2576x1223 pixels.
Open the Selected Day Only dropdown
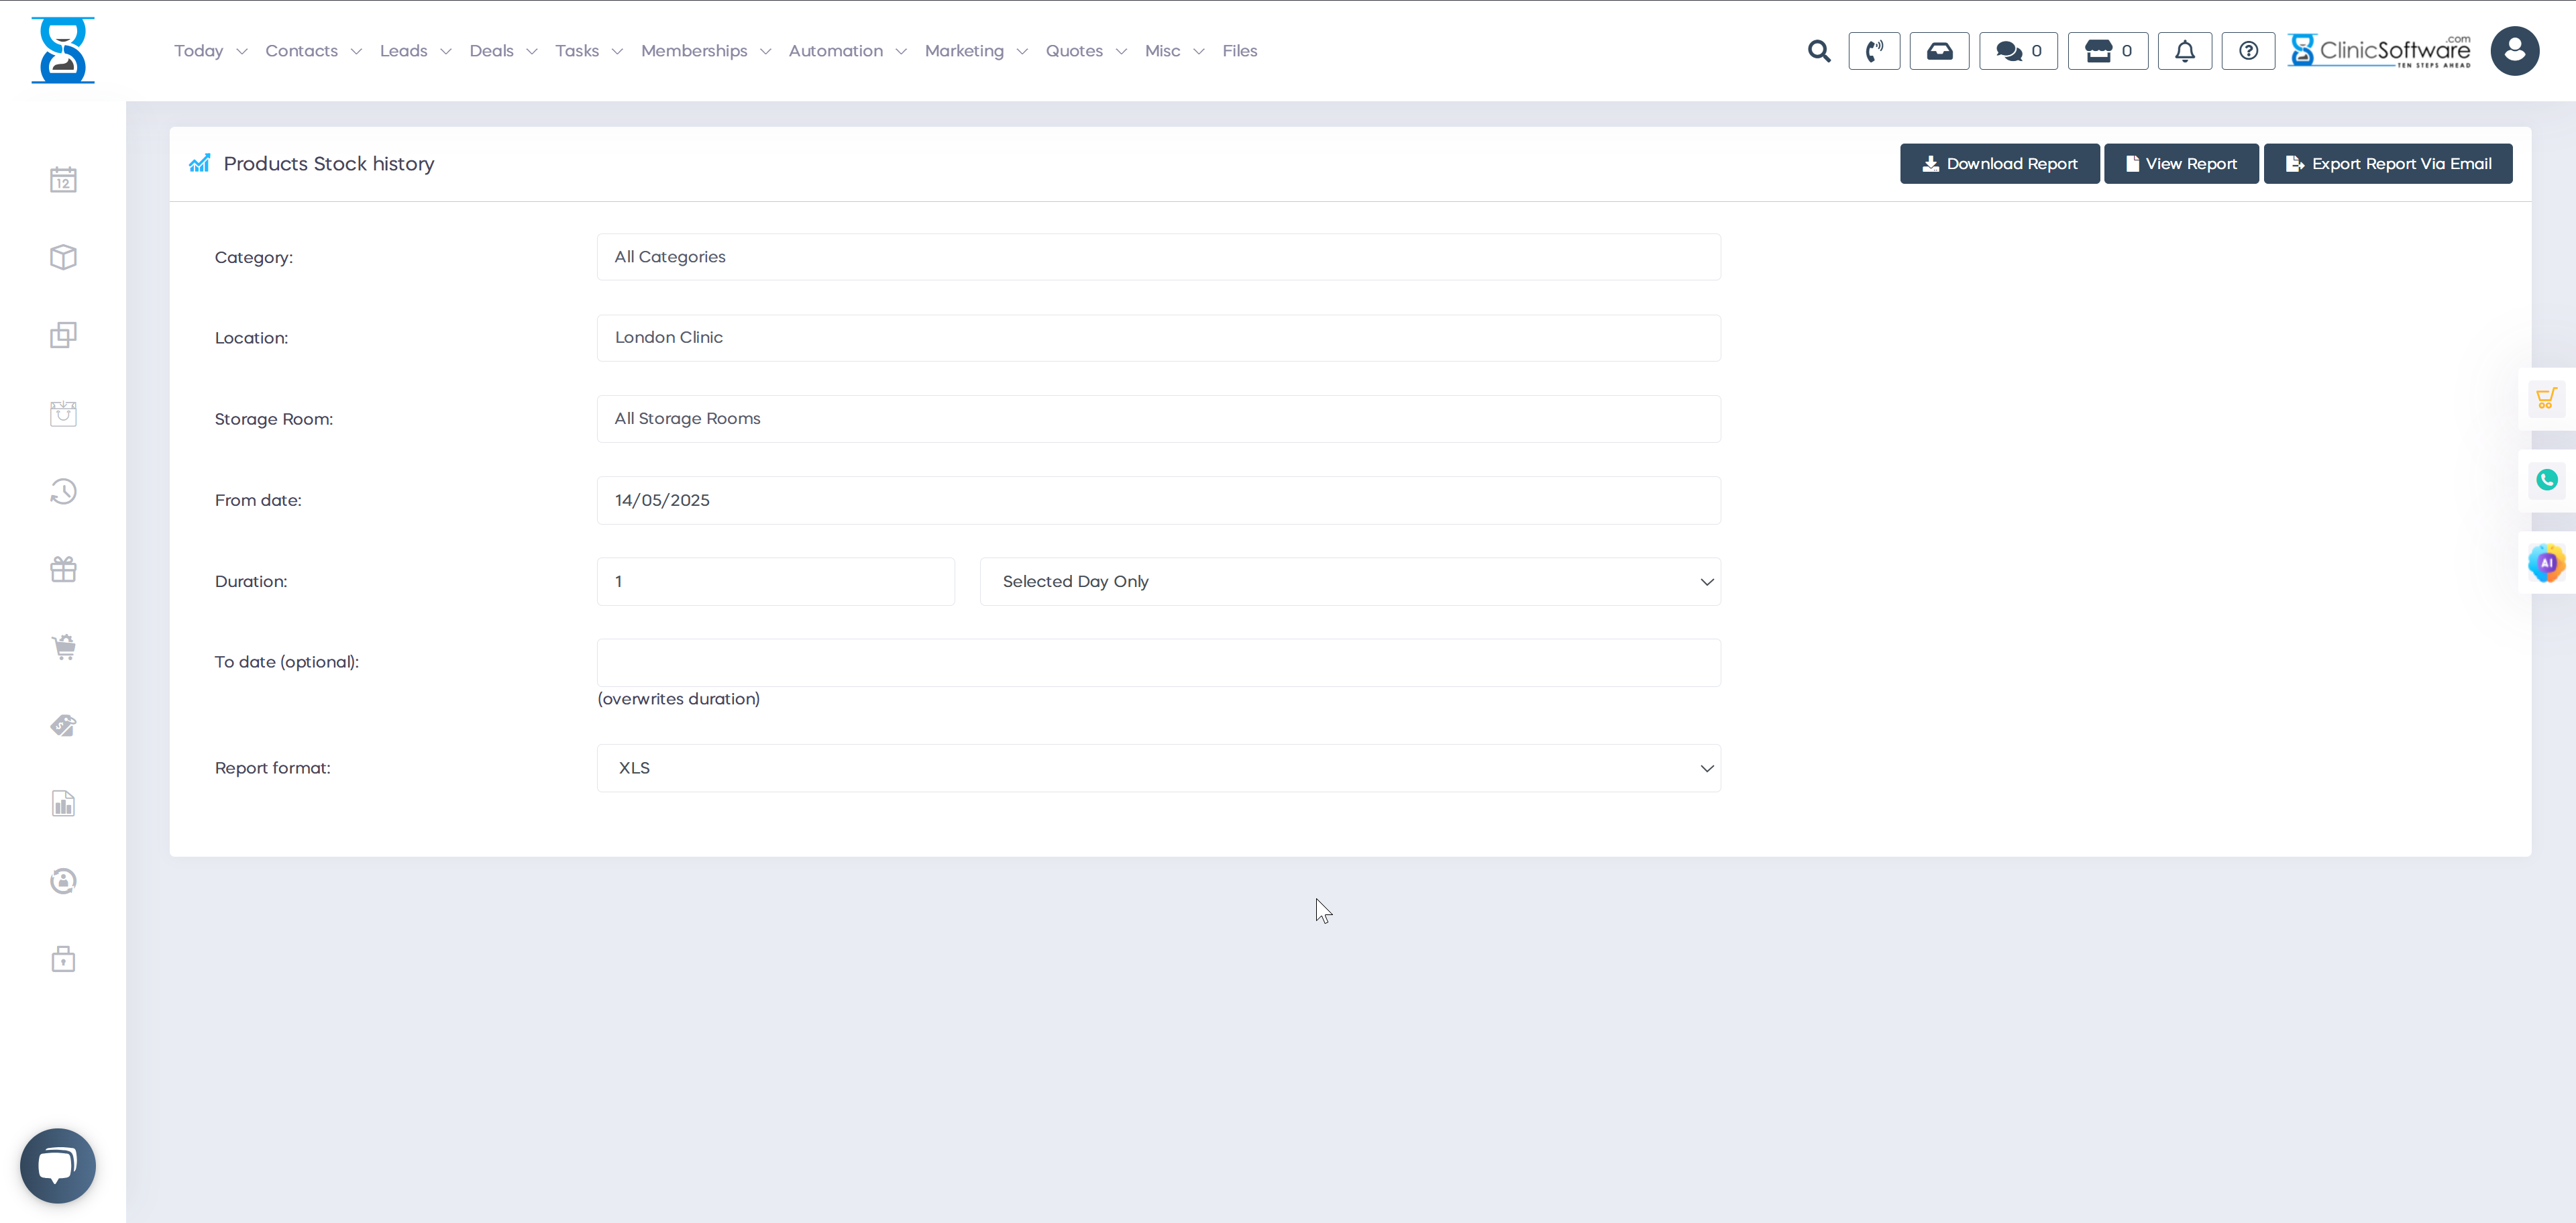click(x=1349, y=581)
